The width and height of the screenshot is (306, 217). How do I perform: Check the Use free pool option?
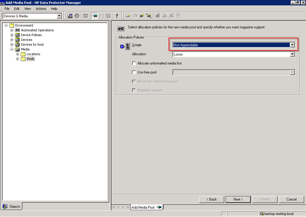[134, 72]
